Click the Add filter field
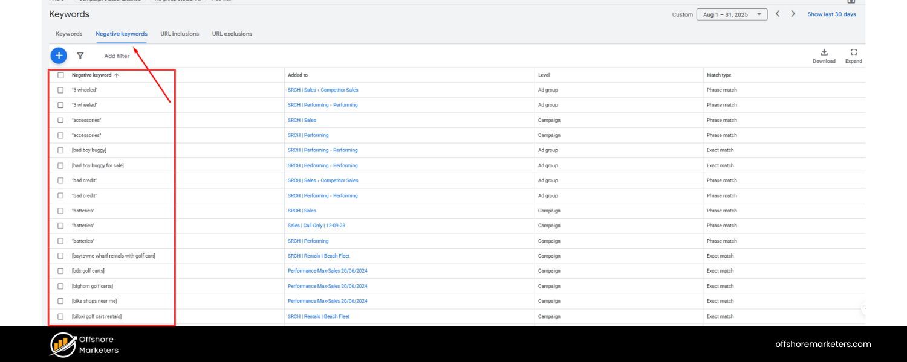 tap(117, 56)
